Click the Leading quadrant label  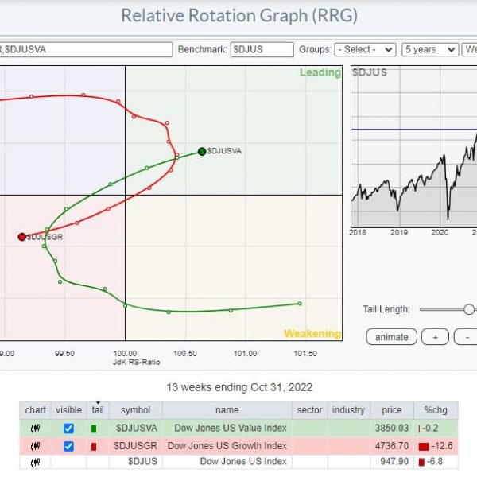pyautogui.click(x=320, y=72)
